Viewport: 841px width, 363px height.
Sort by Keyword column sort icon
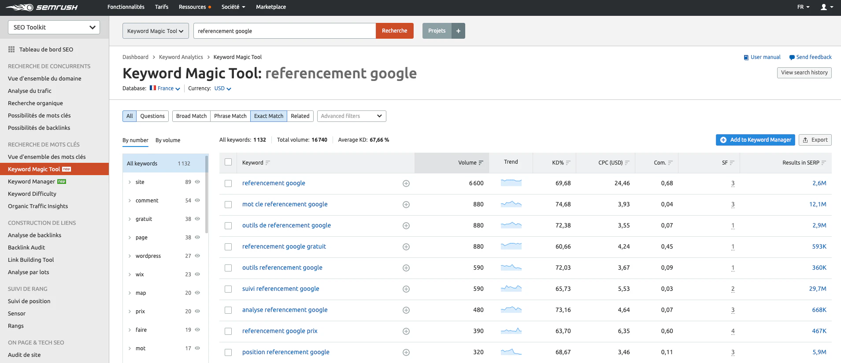tap(268, 163)
